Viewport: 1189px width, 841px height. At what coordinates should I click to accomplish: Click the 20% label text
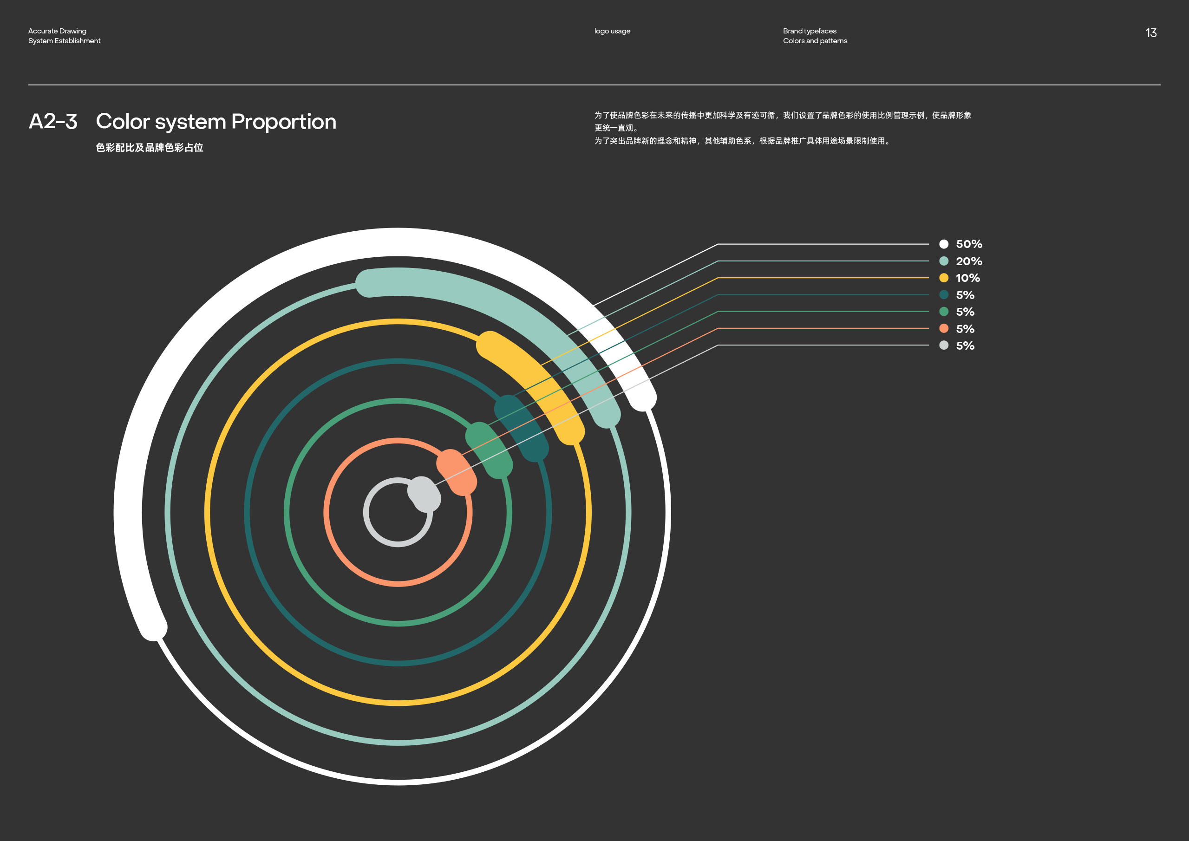point(968,261)
